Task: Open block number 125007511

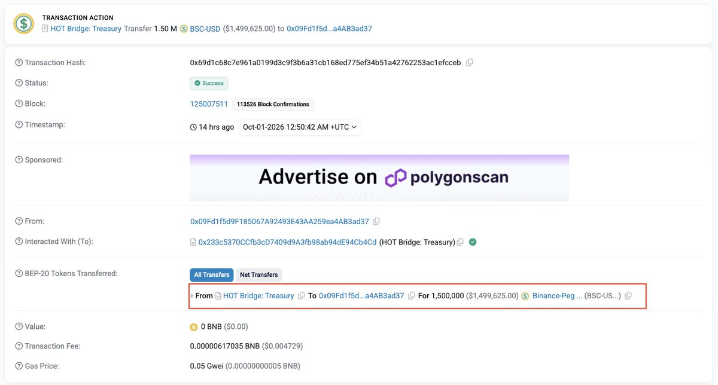Action: [209, 104]
